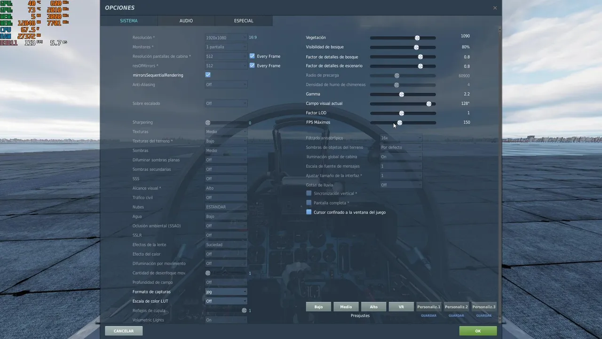Open the Agua dropdown
The image size is (602, 339).
tap(226, 217)
